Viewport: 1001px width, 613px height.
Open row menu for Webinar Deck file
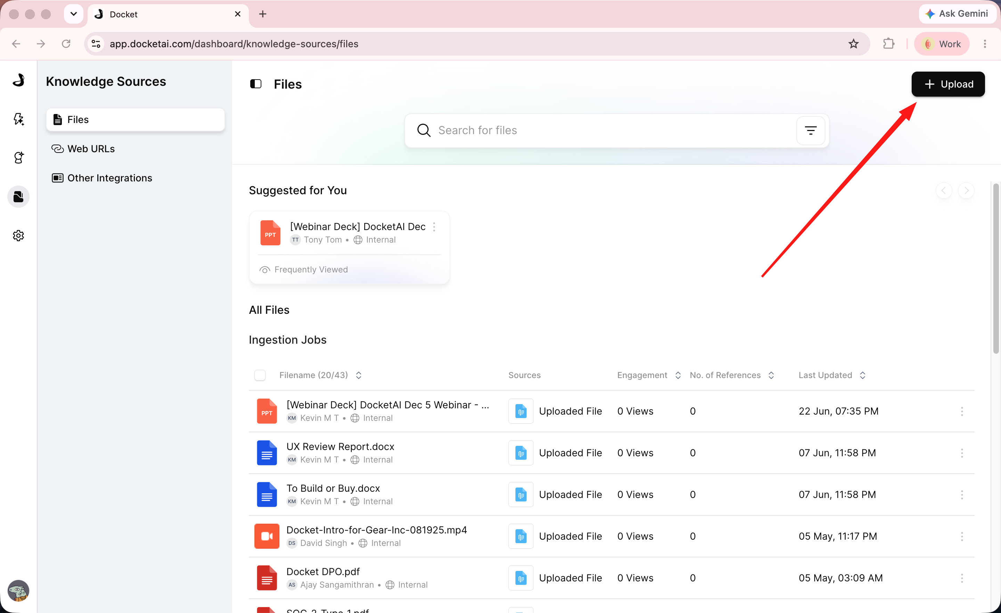coord(962,411)
